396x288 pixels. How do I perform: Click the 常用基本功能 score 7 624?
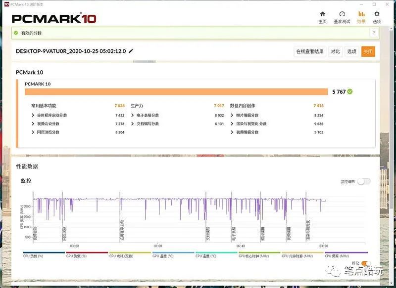pos(120,106)
